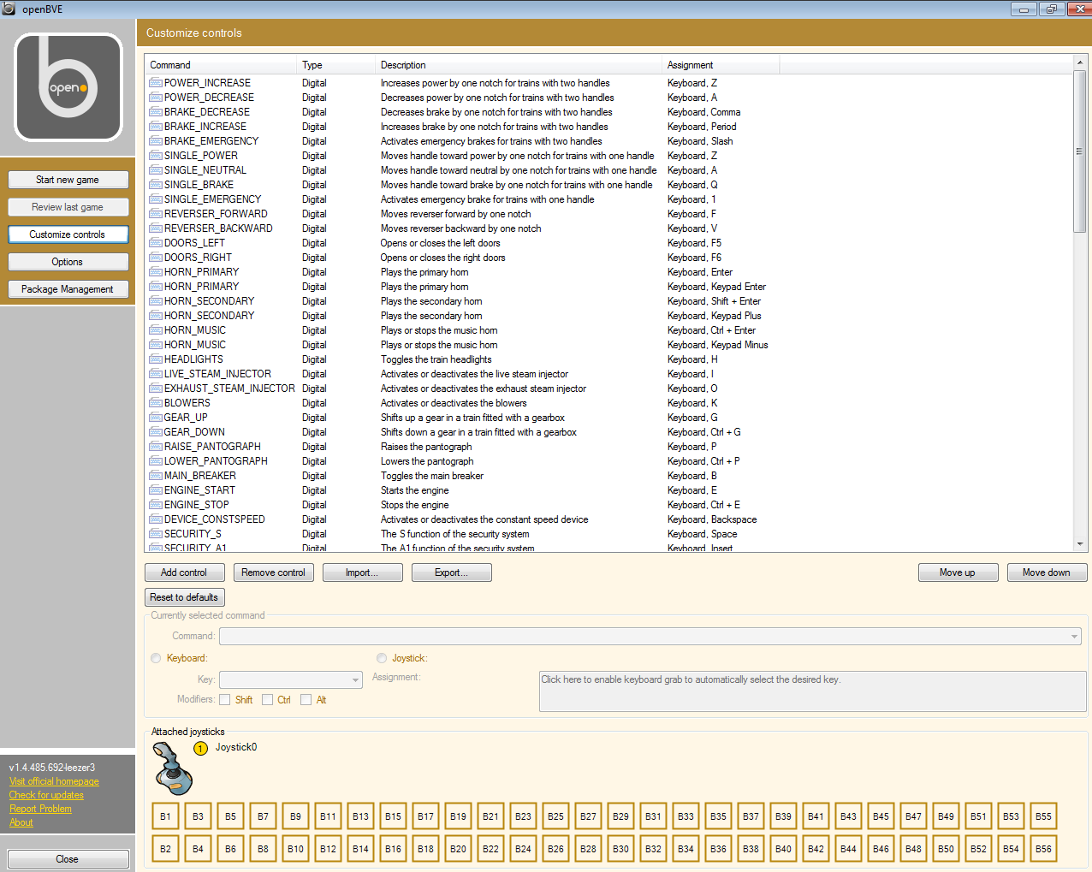The height and width of the screenshot is (872, 1092).
Task: Click joystick button indicator B1
Action: pos(165,816)
